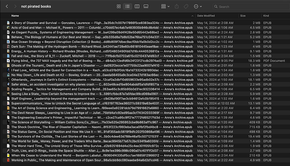
Task: Open the ellipsis action menu
Action: click(198, 6)
